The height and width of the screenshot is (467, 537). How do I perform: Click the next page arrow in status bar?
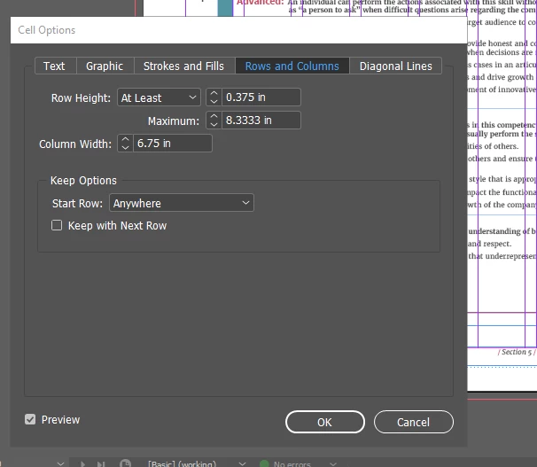click(82, 463)
